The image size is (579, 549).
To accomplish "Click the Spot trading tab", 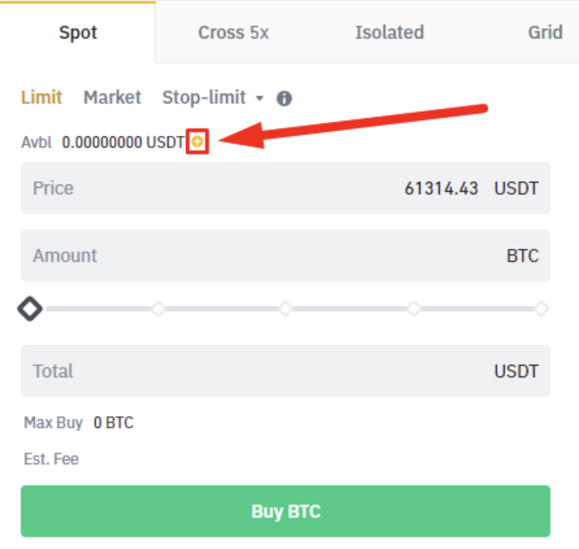I will click(x=78, y=32).
